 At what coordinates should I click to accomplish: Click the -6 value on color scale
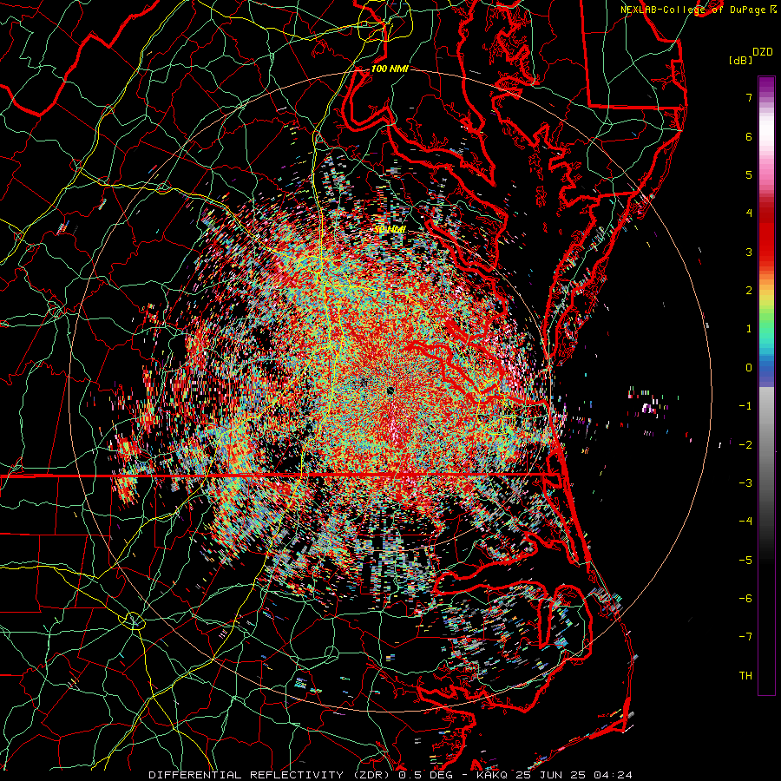pos(745,599)
